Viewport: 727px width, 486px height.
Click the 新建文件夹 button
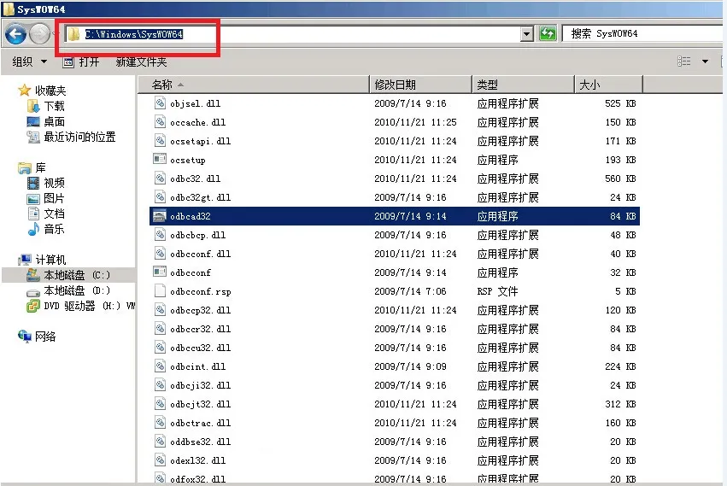(141, 61)
